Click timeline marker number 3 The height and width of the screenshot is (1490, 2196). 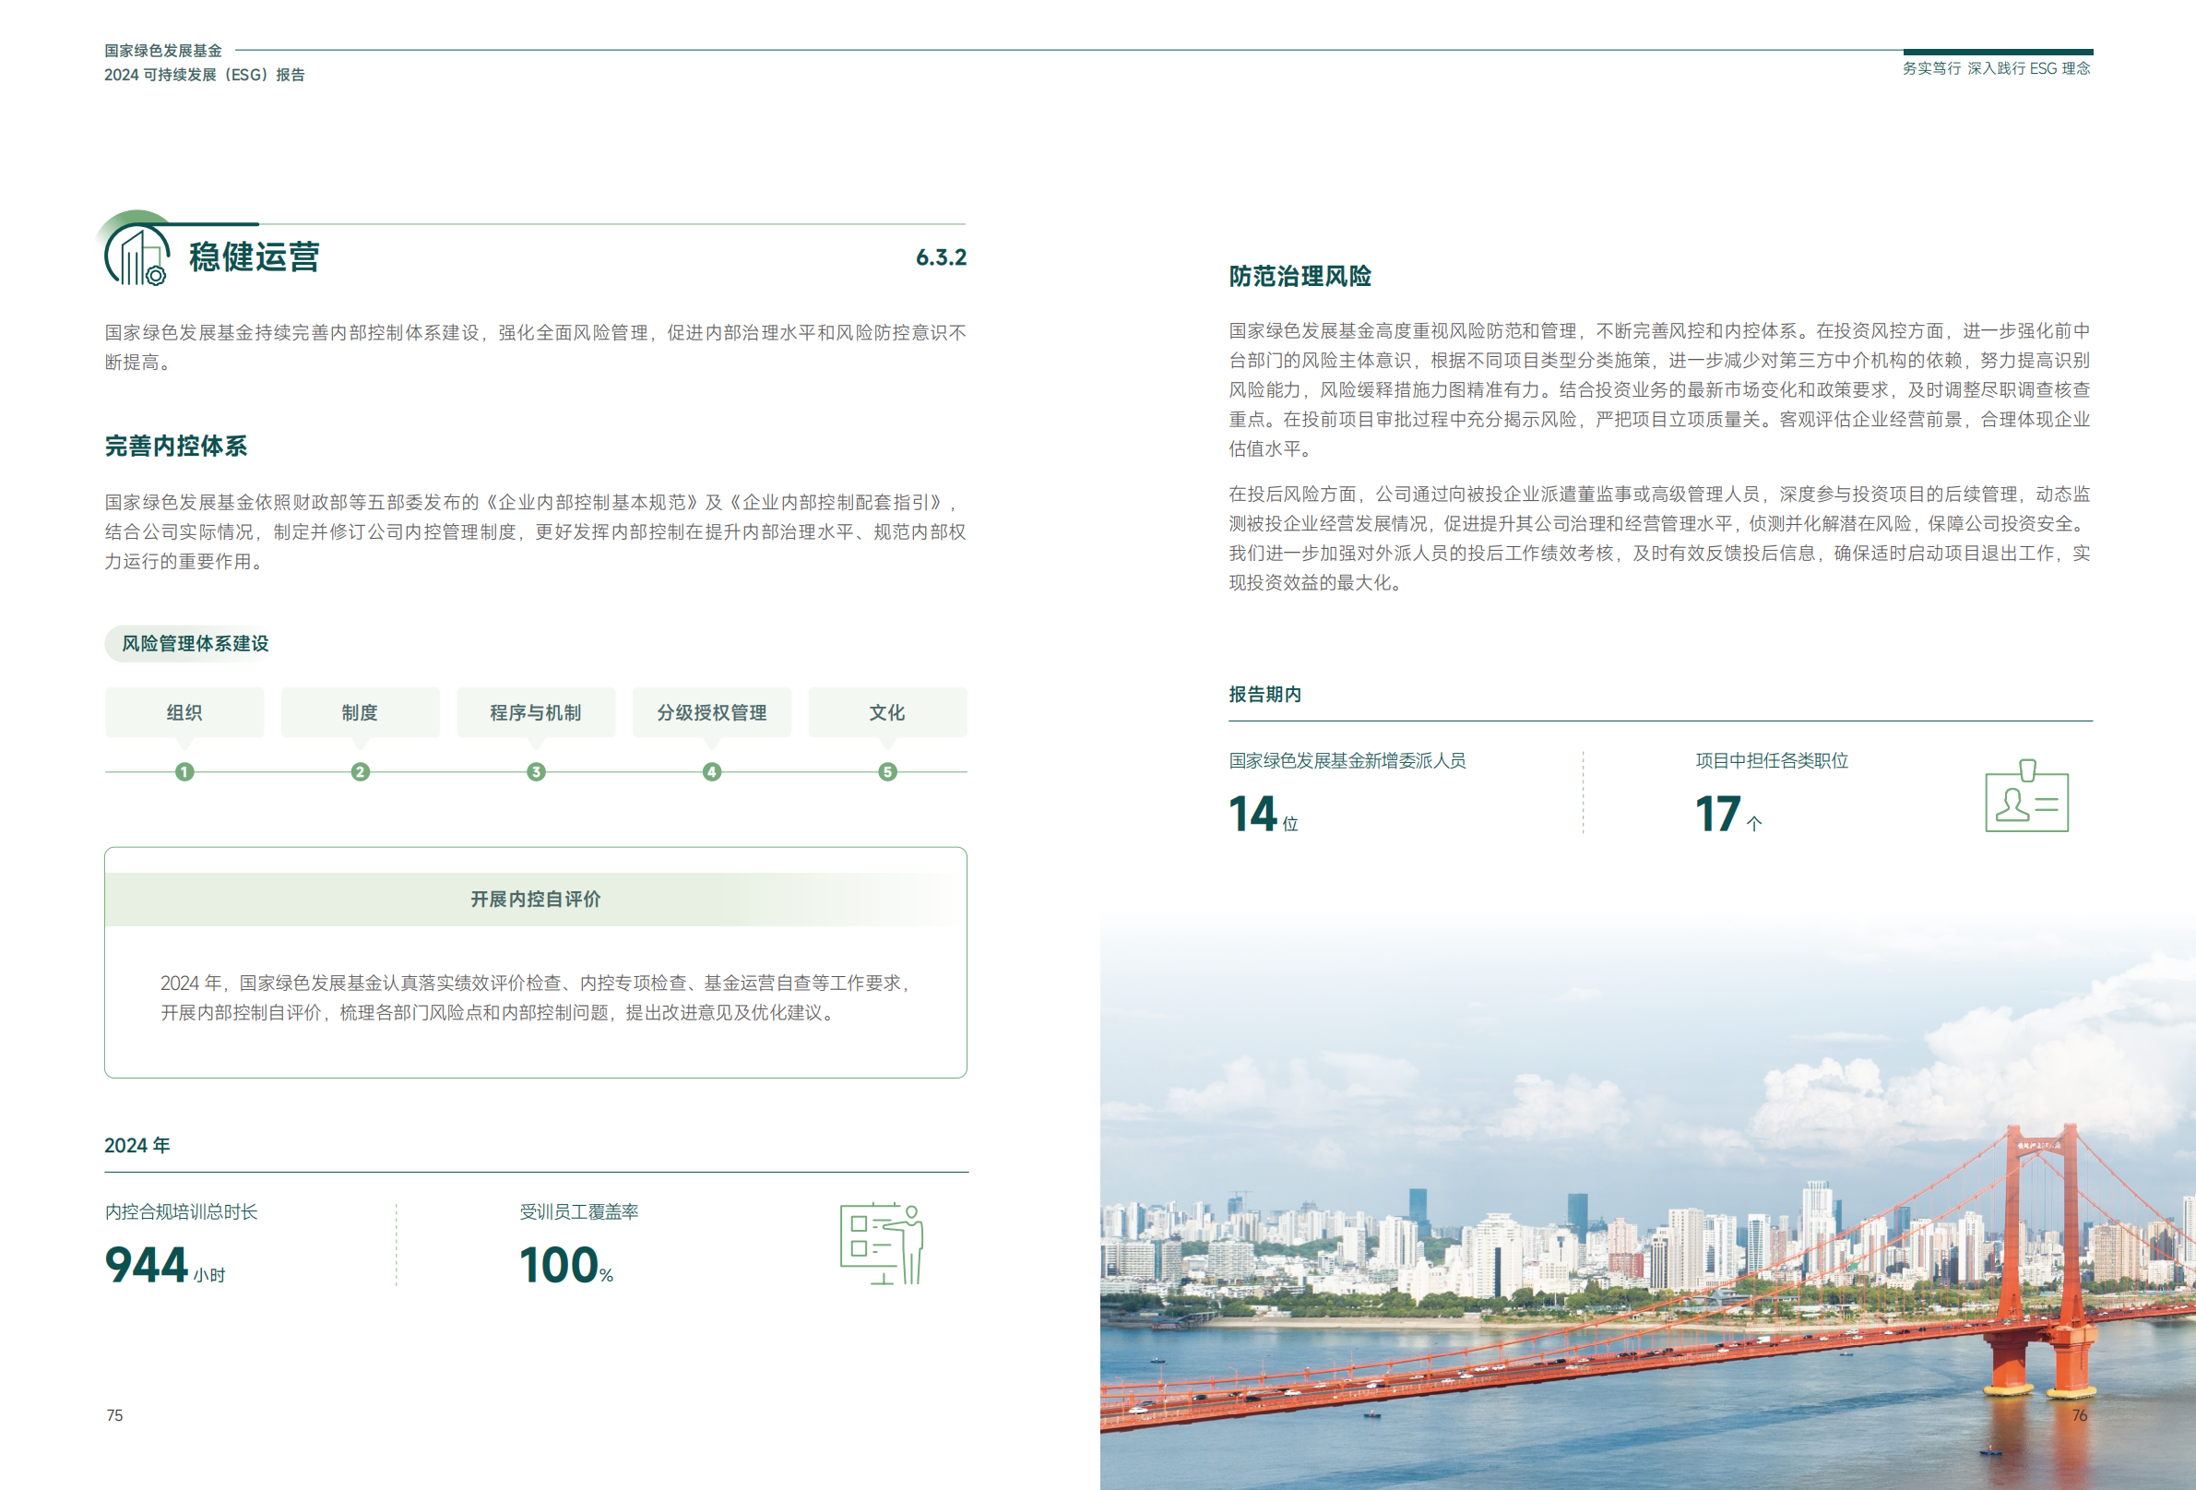[536, 771]
